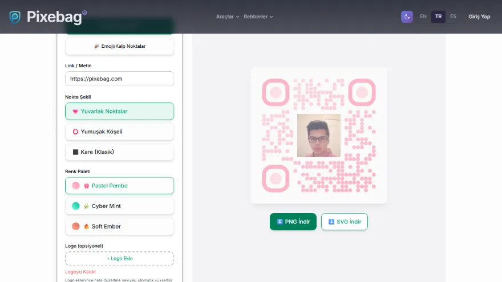Select Emoji/Kalp Noktalar option
This screenshot has height=282, width=502.
point(119,46)
